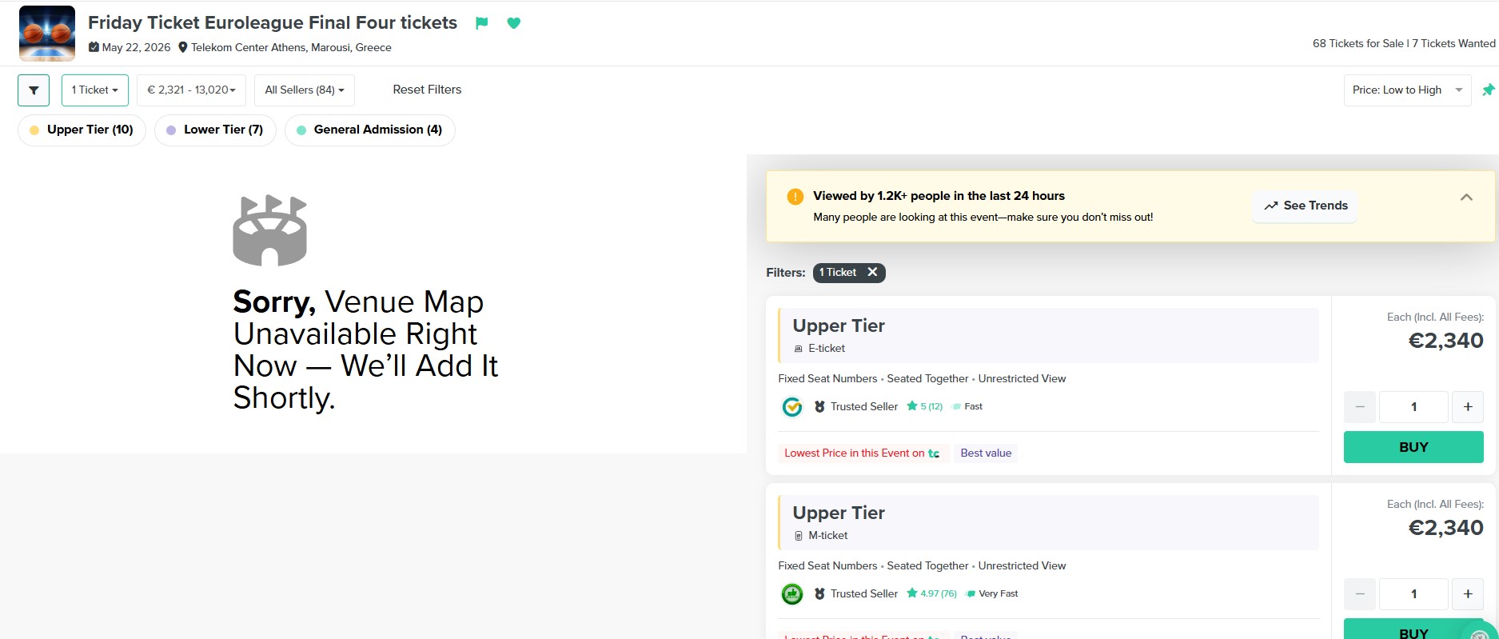Click the event basketball thumbnail image
This screenshot has width=1499, height=639.
click(47, 34)
